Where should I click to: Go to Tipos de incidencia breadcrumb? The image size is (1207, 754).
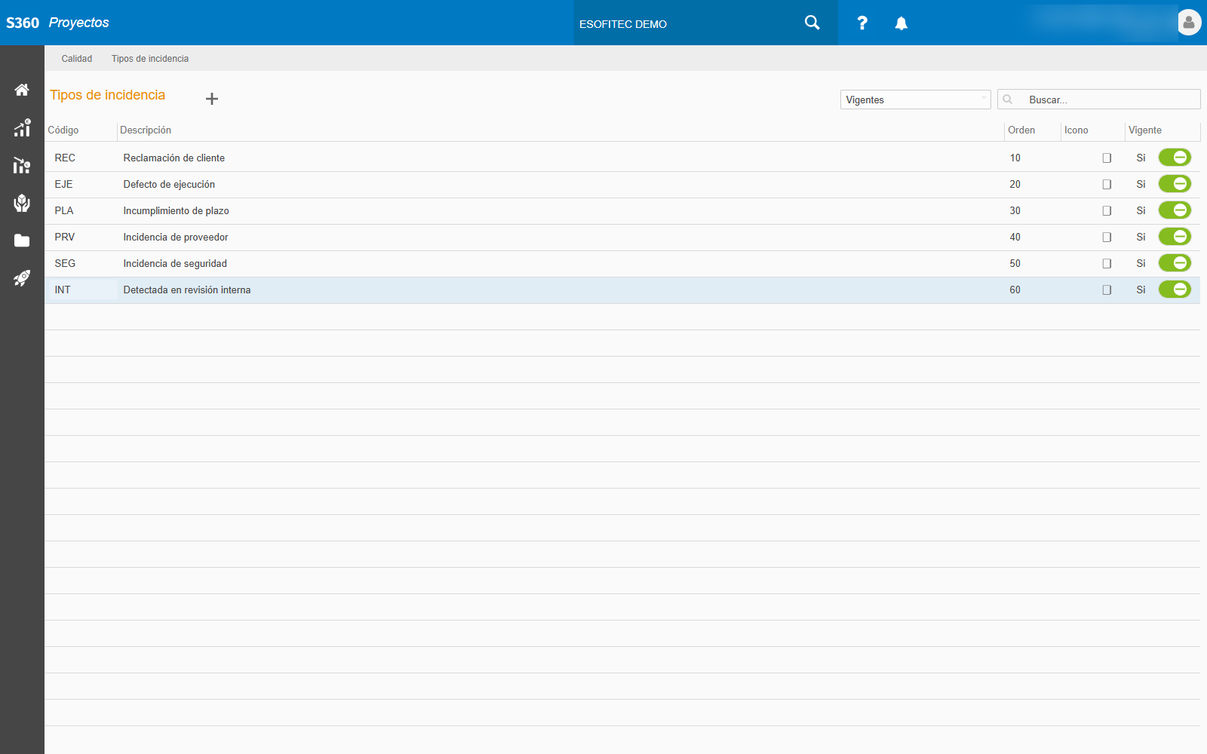click(x=150, y=59)
